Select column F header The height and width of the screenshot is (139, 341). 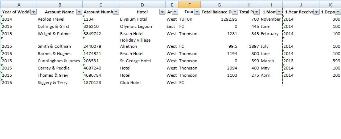coord(189,5)
